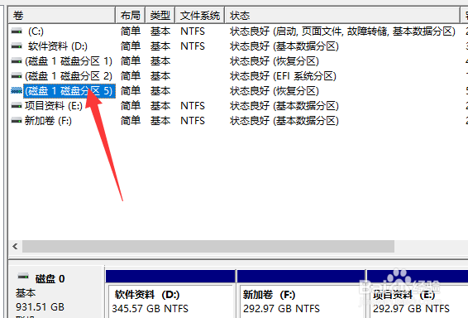The image size is (468, 318).
Task: Click the 磁盘 0 disk icon in lower pane
Action: click(23, 277)
